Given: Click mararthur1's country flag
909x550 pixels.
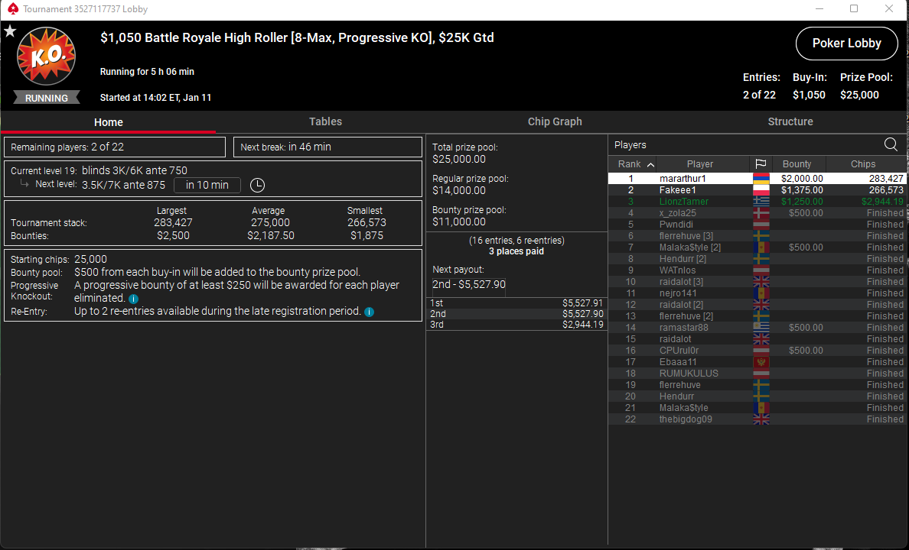Looking at the screenshot, I should (x=761, y=178).
